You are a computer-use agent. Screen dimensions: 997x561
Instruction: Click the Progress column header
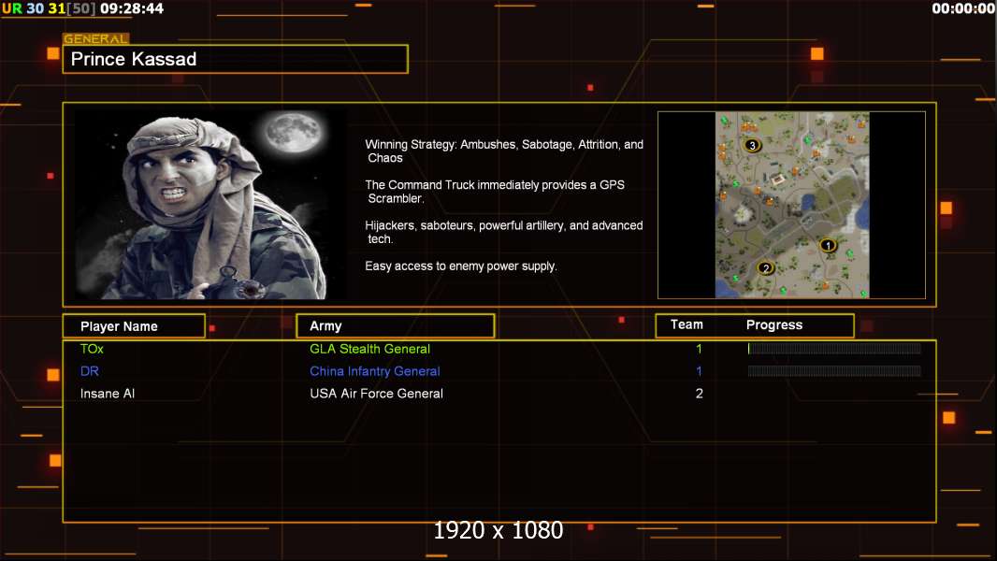[x=774, y=325]
